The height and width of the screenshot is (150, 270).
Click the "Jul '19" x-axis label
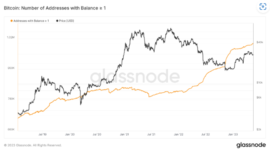click(43, 134)
